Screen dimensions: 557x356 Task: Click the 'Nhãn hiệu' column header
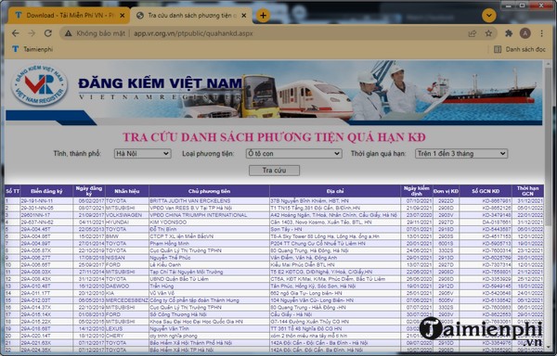(127, 191)
